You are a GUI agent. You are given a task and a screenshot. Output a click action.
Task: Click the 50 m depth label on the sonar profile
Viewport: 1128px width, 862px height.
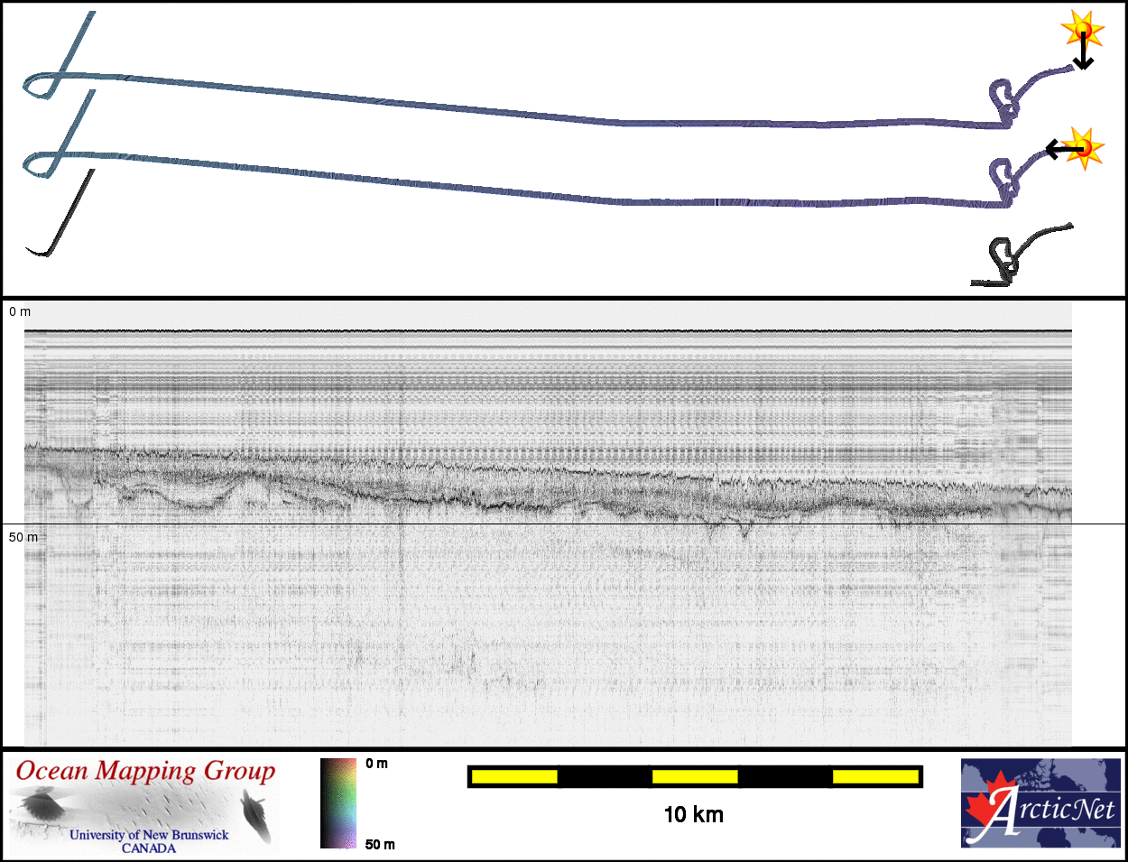pyautogui.click(x=23, y=537)
